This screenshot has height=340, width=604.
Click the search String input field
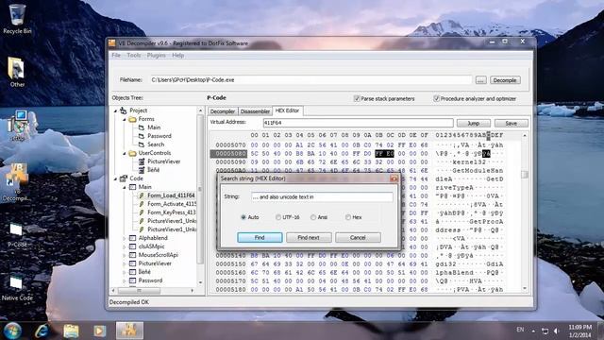[x=322, y=197]
